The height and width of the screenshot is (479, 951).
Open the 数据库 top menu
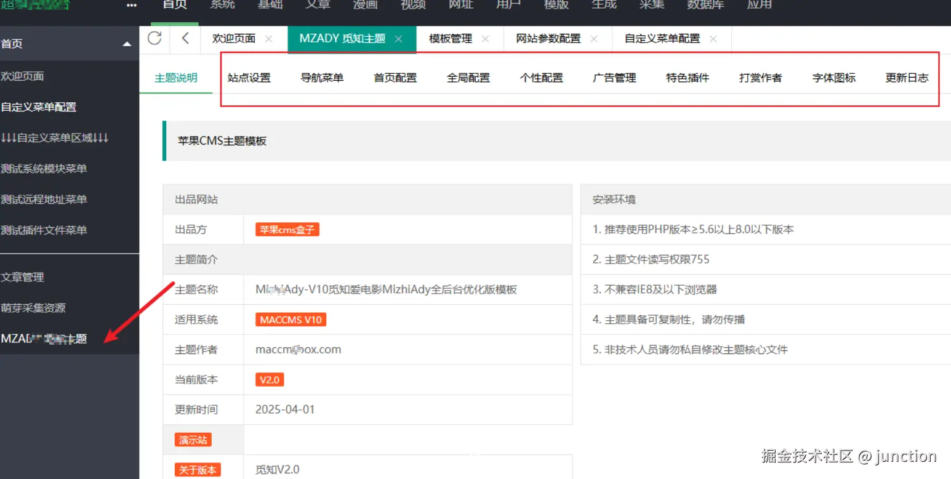[x=705, y=4]
